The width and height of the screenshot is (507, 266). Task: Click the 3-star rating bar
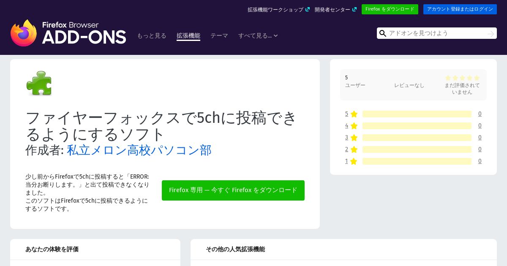point(417,138)
